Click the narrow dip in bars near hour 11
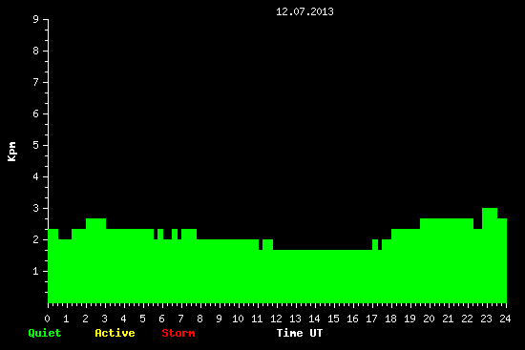This screenshot has width=525, height=350. pyautogui.click(x=261, y=244)
